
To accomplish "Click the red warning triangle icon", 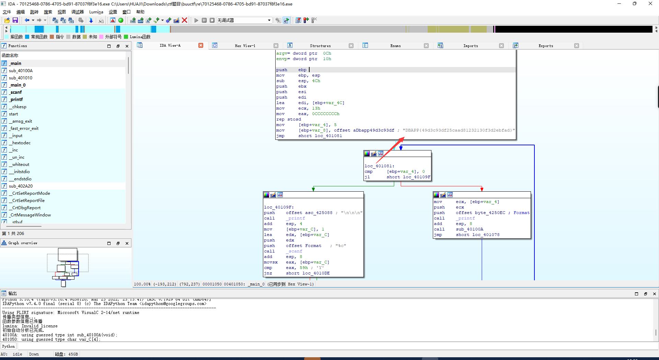I will 113,20.
